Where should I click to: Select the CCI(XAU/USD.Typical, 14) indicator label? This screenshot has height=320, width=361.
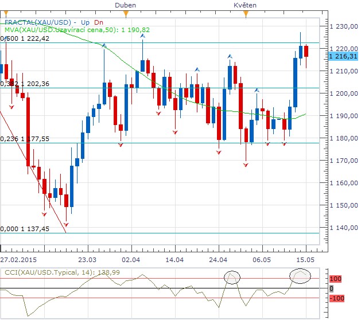coord(62,272)
